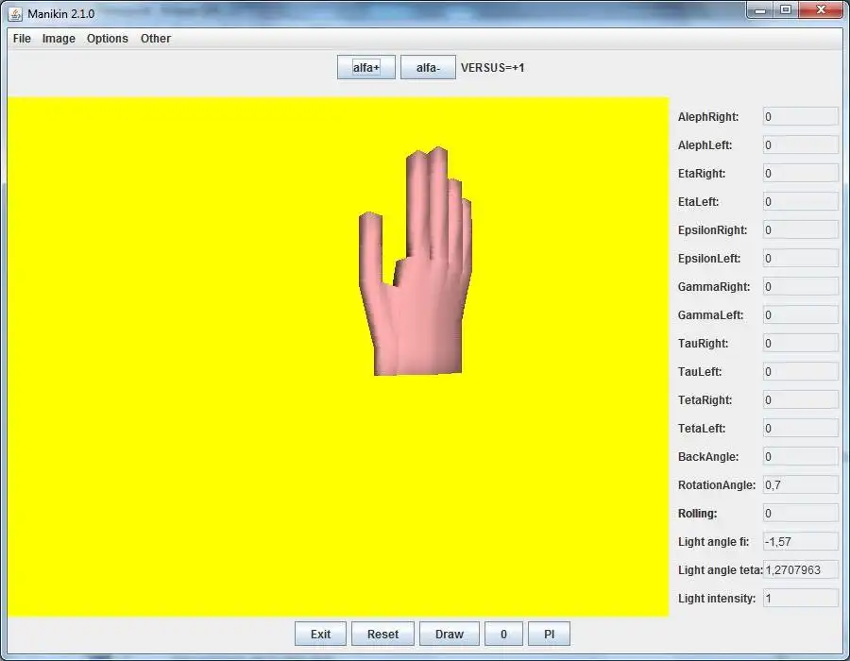Focus the EtaLeft input field
This screenshot has height=661, width=850.
pyautogui.click(x=801, y=202)
